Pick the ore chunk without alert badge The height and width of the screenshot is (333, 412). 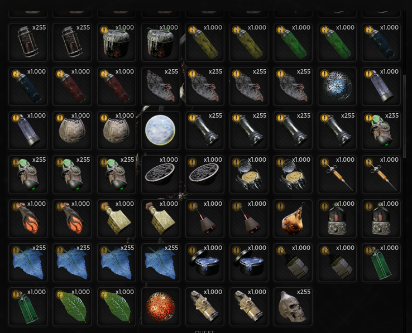click(x=160, y=86)
